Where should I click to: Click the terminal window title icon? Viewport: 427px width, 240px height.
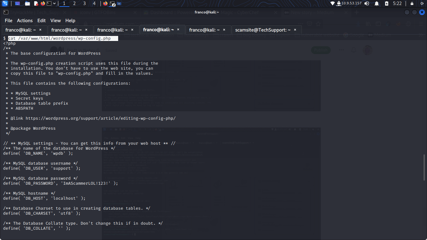pos(6,12)
